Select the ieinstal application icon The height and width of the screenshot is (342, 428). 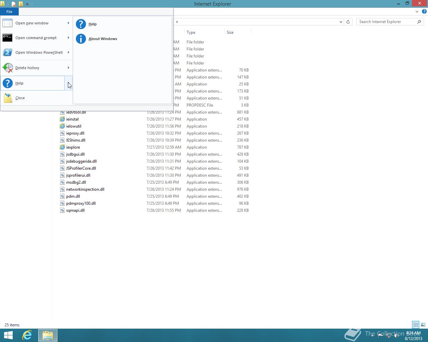pyautogui.click(x=62, y=119)
